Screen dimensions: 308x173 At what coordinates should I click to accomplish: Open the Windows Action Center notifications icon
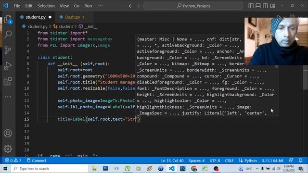click(301, 169)
